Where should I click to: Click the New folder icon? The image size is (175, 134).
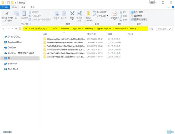point(89,14)
